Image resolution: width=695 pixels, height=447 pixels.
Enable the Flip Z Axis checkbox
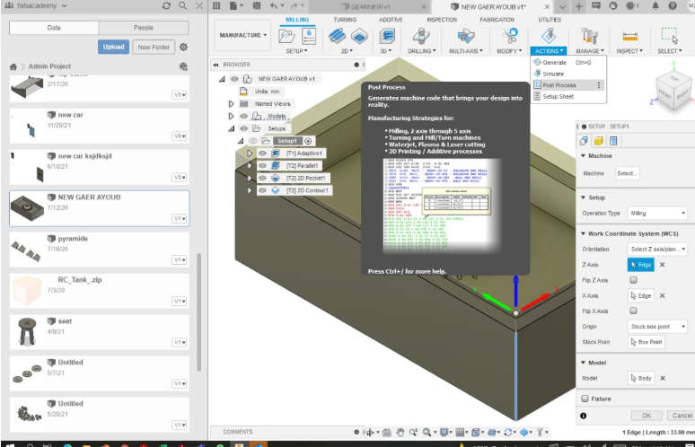coord(633,280)
